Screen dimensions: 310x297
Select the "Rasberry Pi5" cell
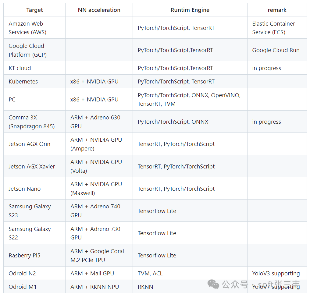coord(35,255)
